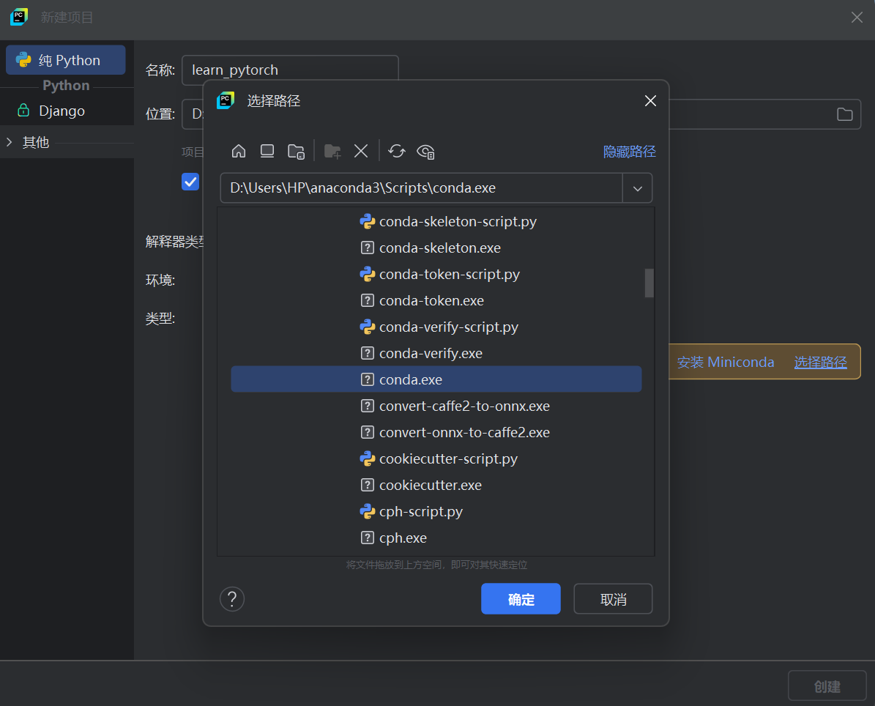Image resolution: width=875 pixels, height=706 pixels.
Task: Click 安装 Miniconda link
Action: tap(726, 363)
